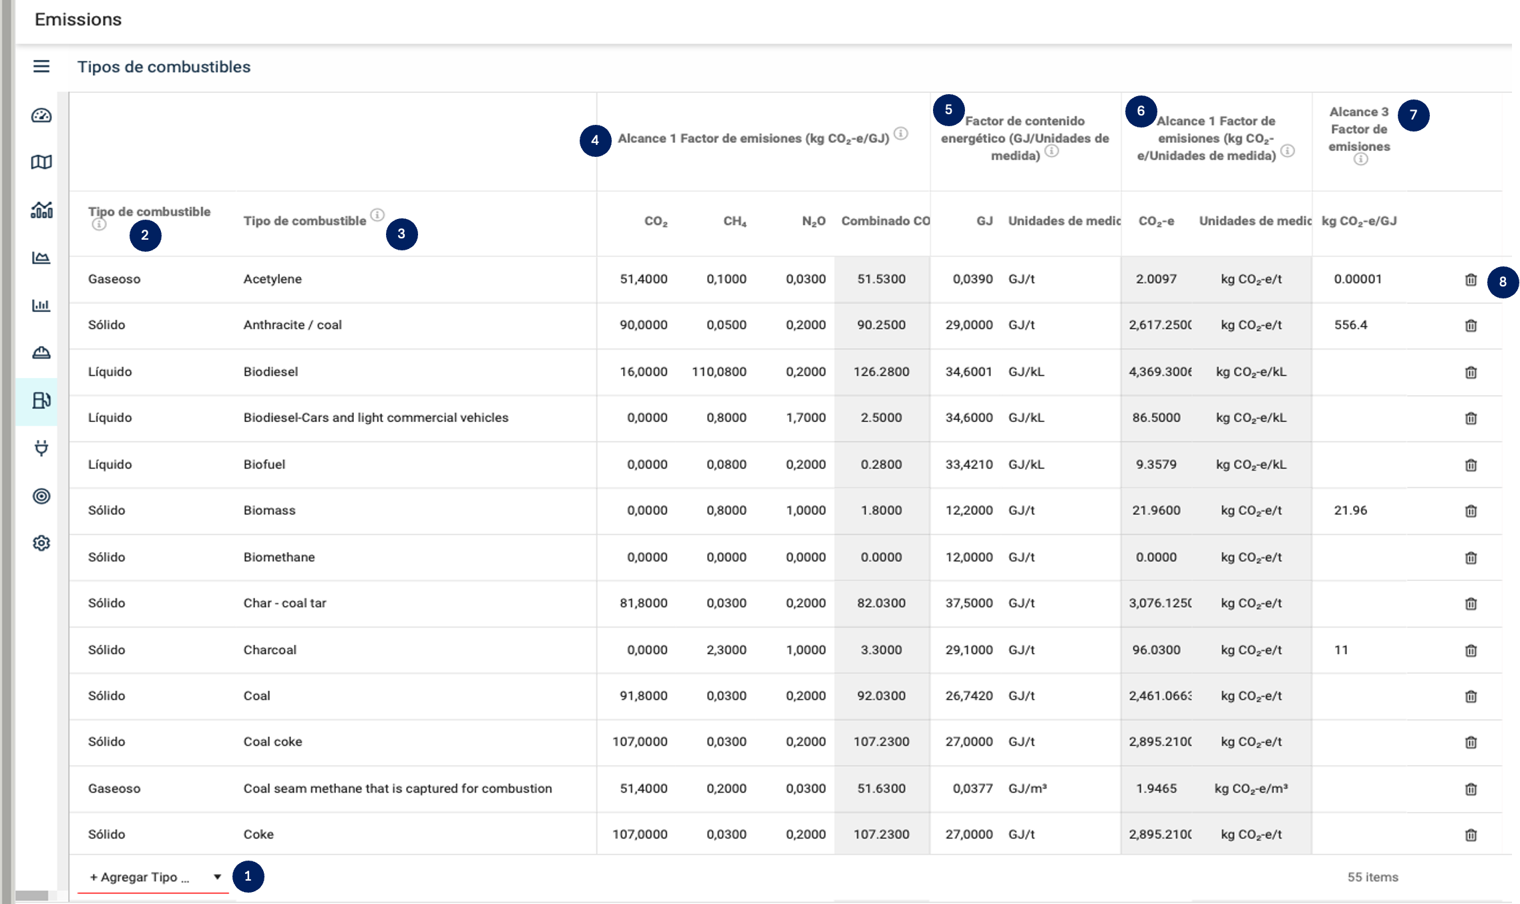Open the settings gear sidebar icon
Viewport: 1520px width, 904px height.
(41, 543)
